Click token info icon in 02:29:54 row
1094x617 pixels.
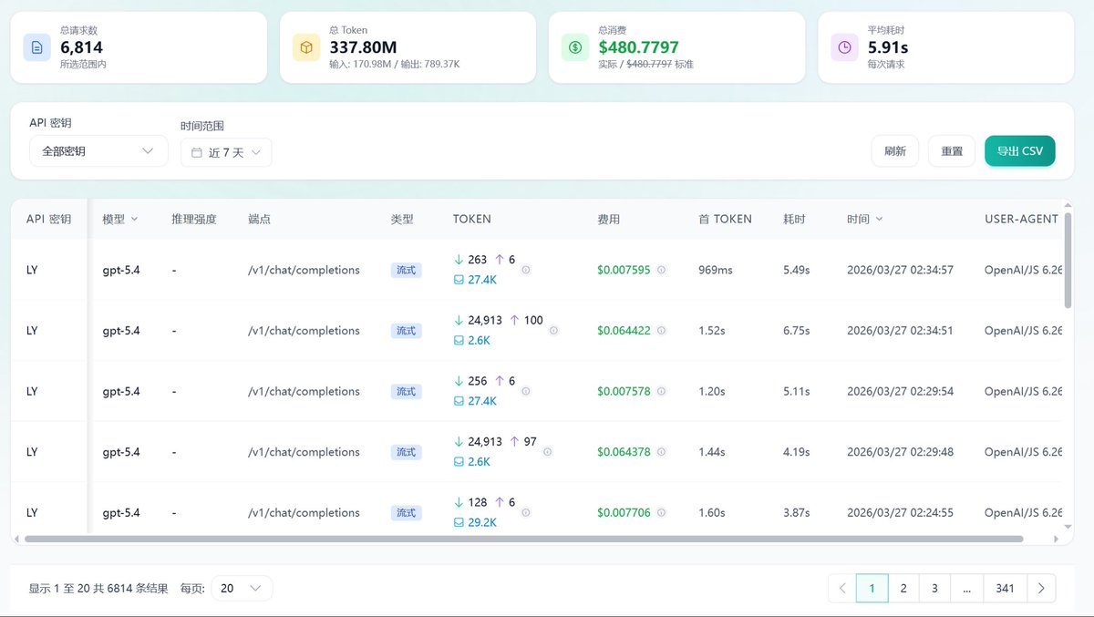pyautogui.click(x=526, y=392)
